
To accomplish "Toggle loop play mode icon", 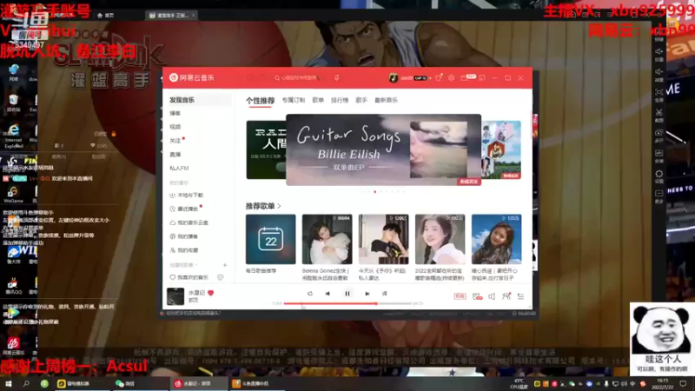I will [310, 294].
